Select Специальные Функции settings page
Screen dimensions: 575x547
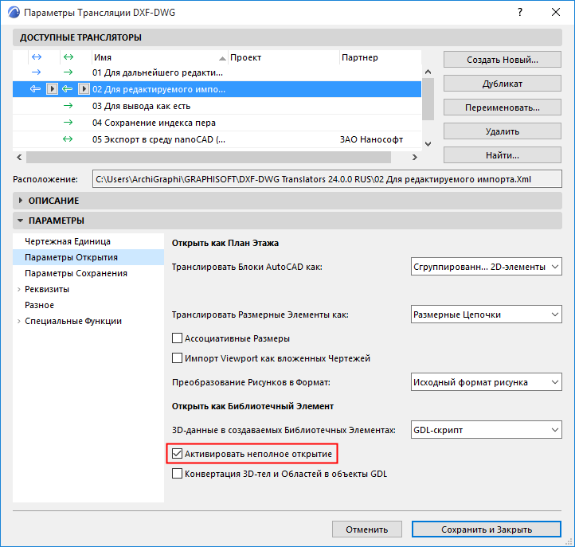[x=88, y=321]
